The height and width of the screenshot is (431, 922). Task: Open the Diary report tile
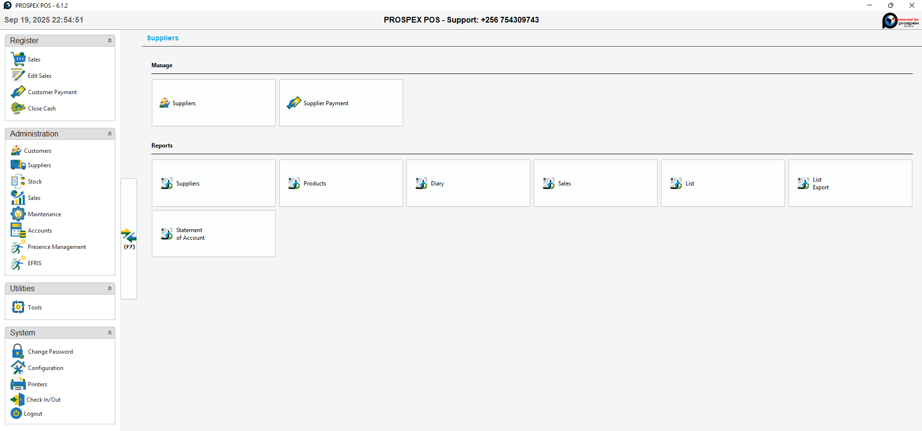coord(468,184)
